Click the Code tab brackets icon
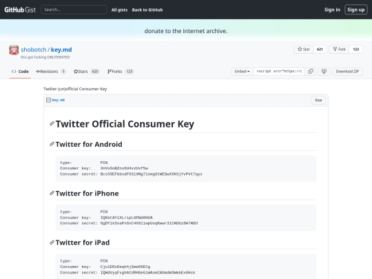 click(x=14, y=72)
